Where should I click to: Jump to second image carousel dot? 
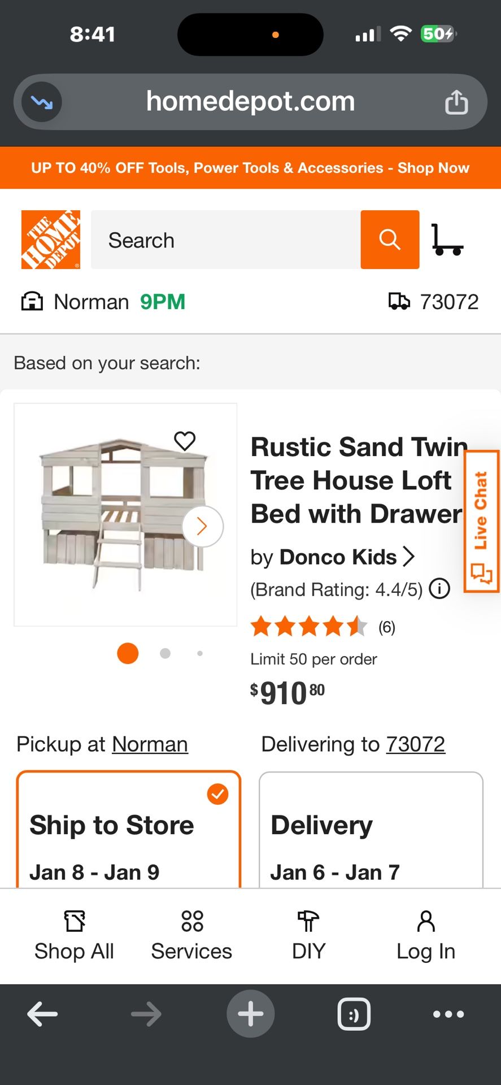point(165,653)
